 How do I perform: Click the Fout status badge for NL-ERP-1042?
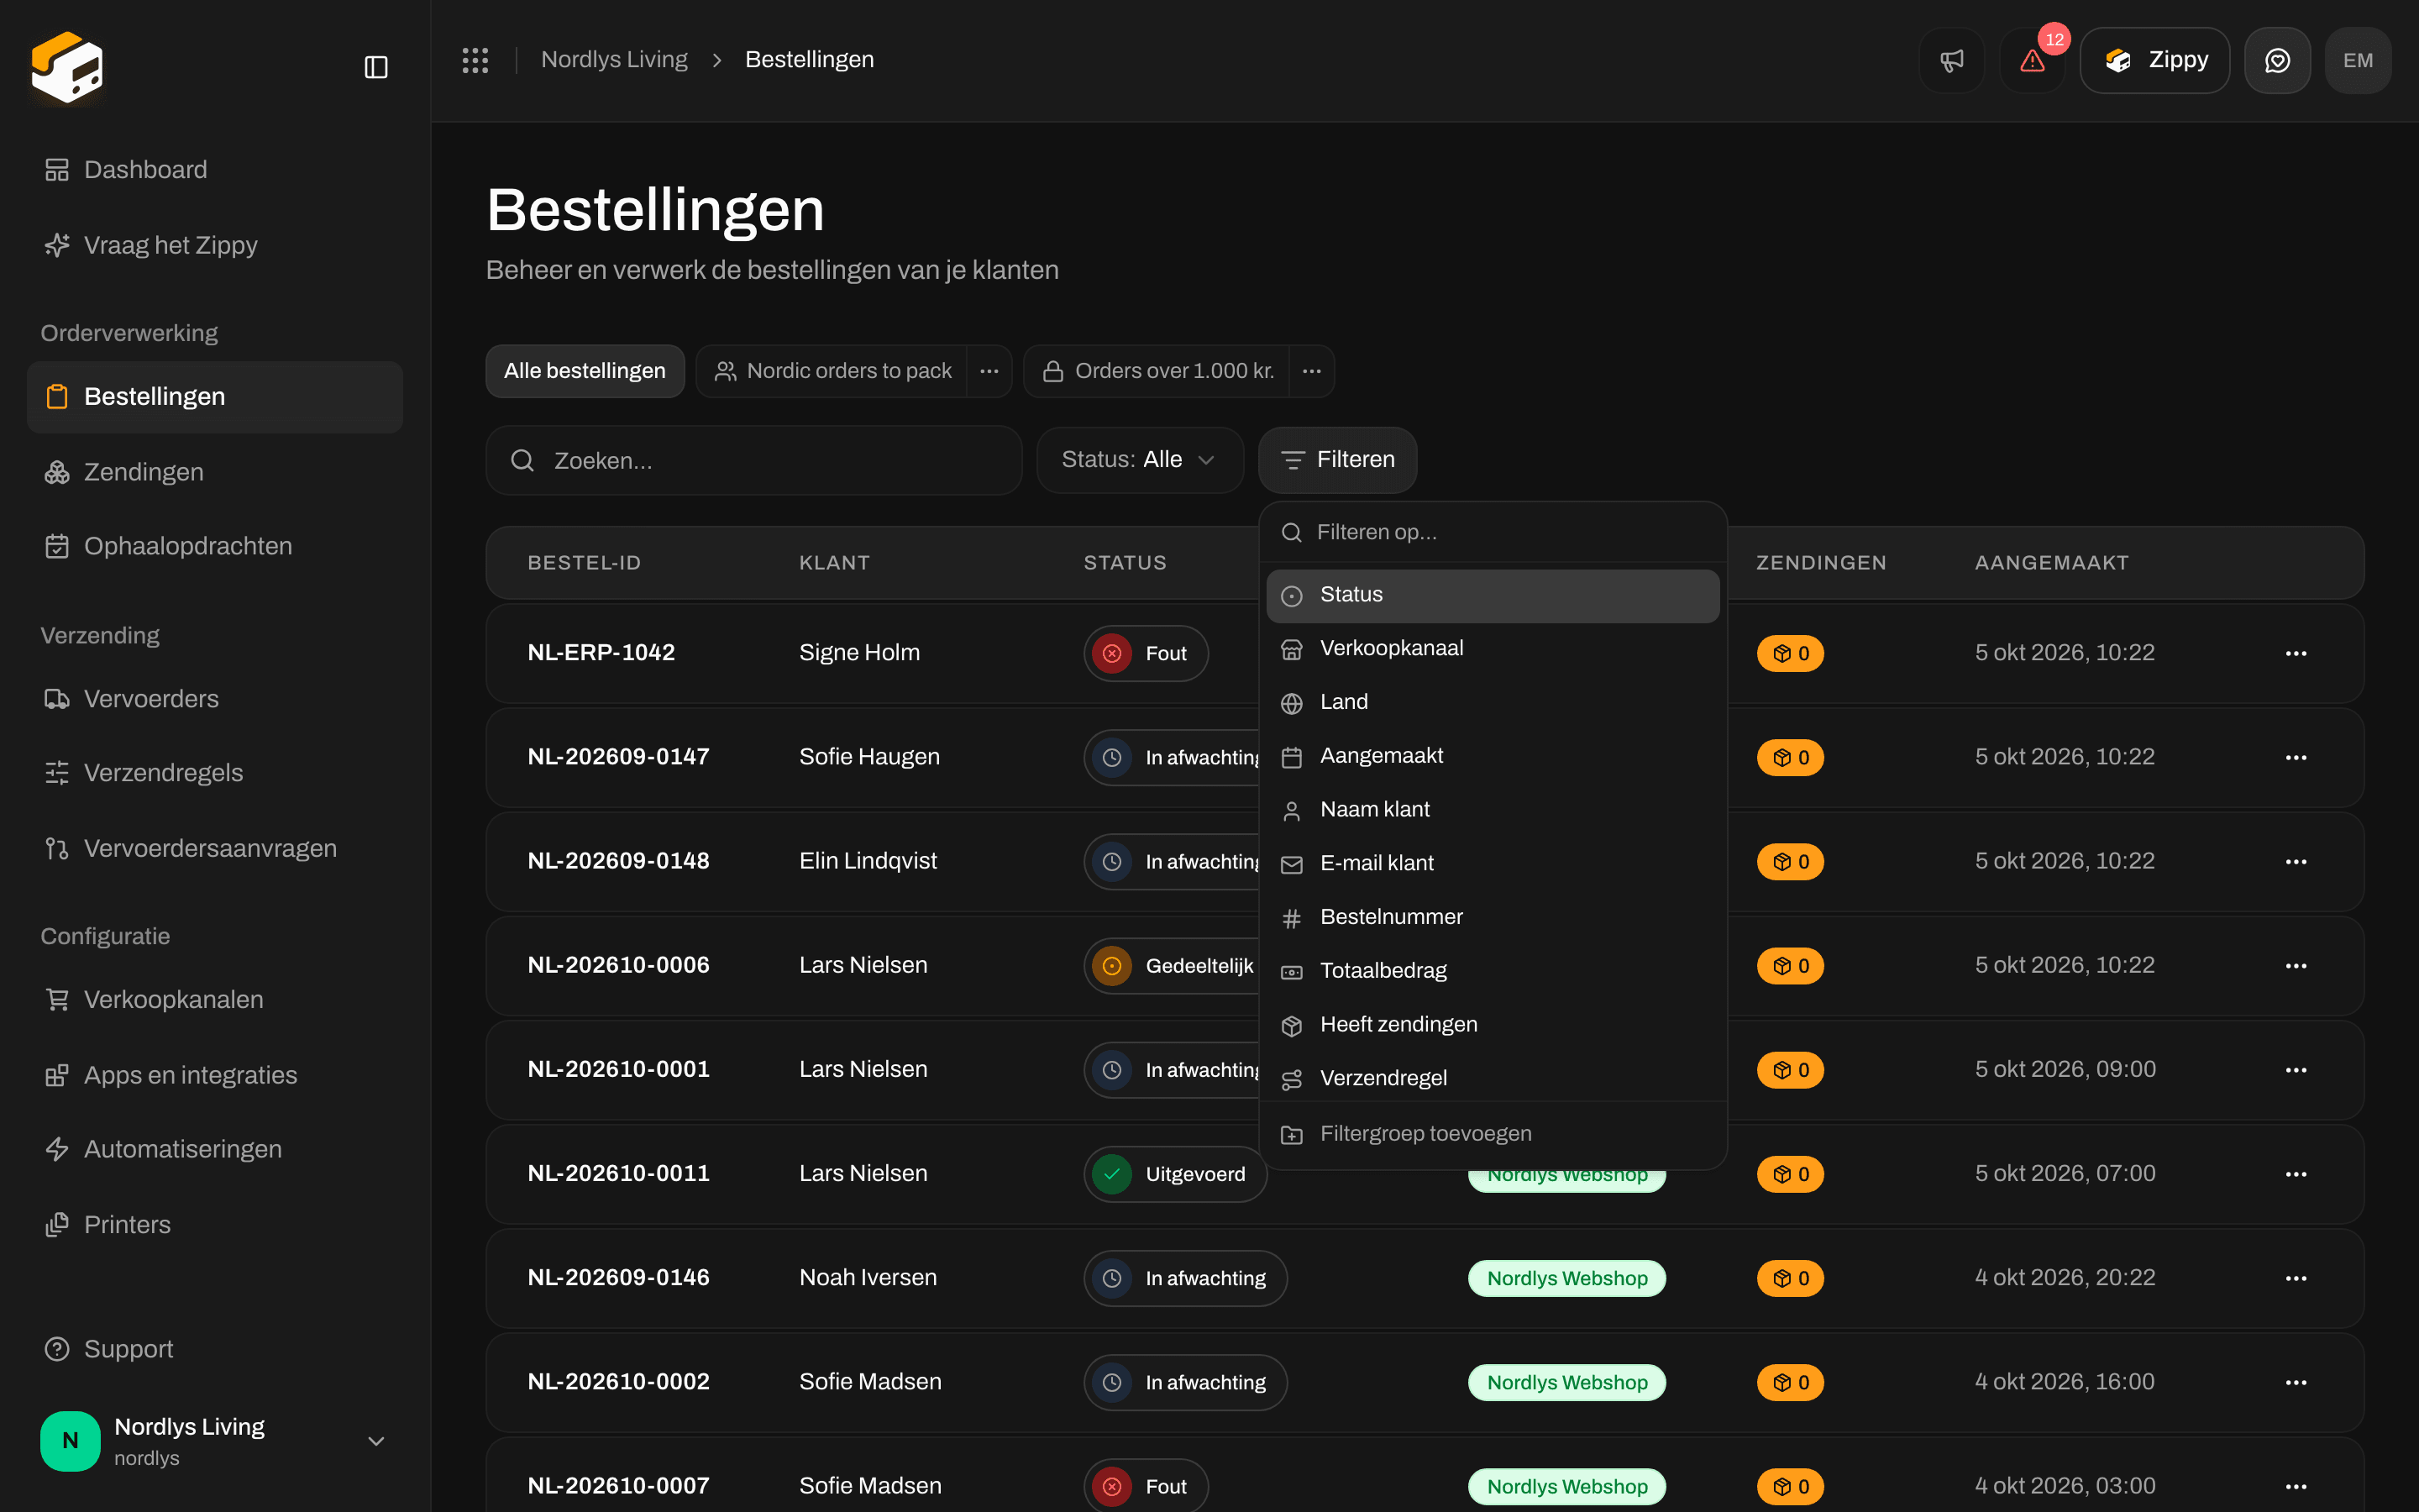click(1146, 653)
